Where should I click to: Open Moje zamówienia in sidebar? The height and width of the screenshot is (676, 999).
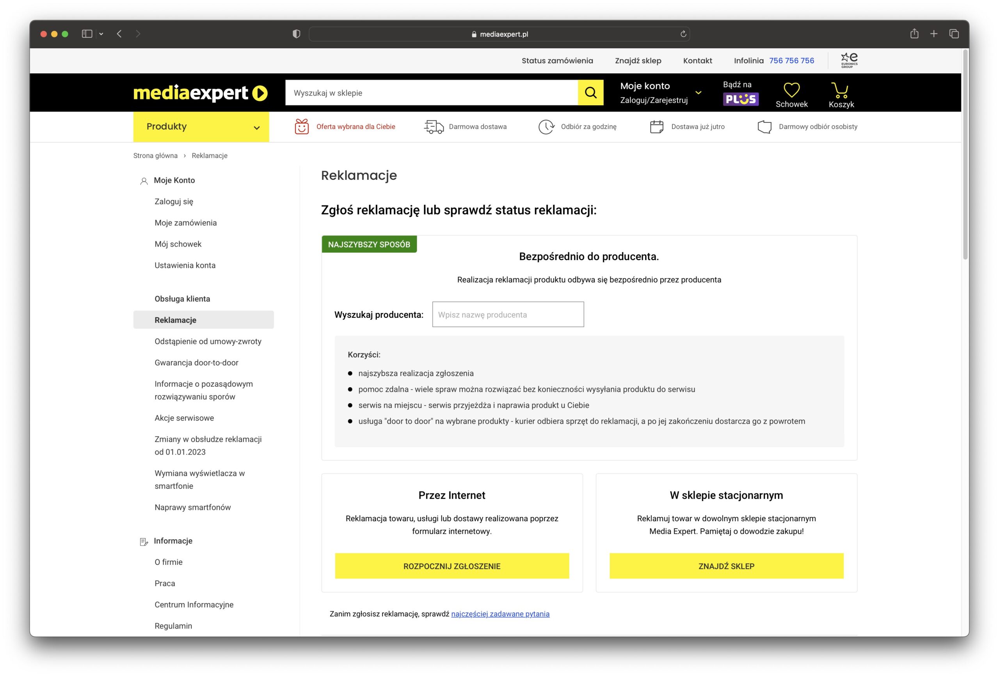pos(185,223)
